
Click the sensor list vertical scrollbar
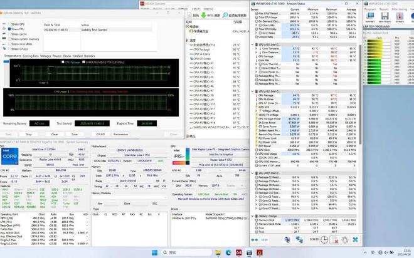[360, 95]
